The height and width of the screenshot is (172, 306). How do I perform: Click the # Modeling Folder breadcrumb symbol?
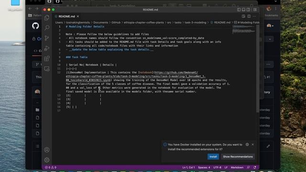pos(247,22)
